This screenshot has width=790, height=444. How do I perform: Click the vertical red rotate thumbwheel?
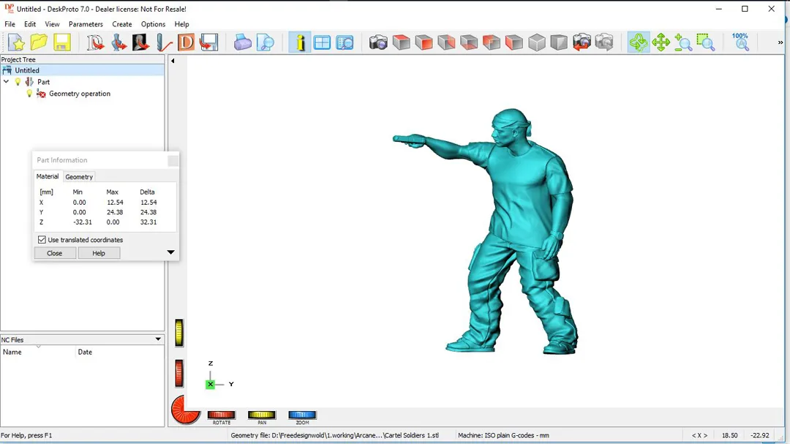tap(179, 374)
